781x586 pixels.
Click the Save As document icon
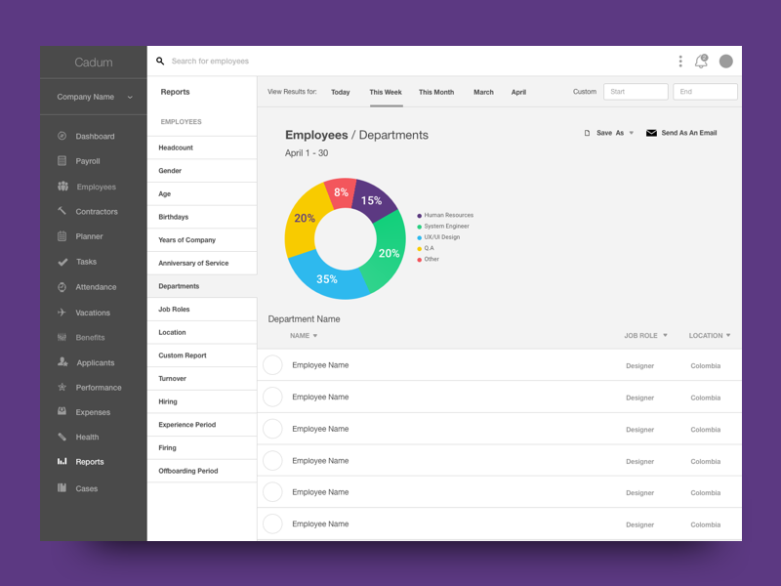pos(587,133)
